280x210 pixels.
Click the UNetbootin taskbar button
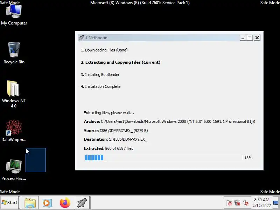pyautogui.click(x=82, y=203)
